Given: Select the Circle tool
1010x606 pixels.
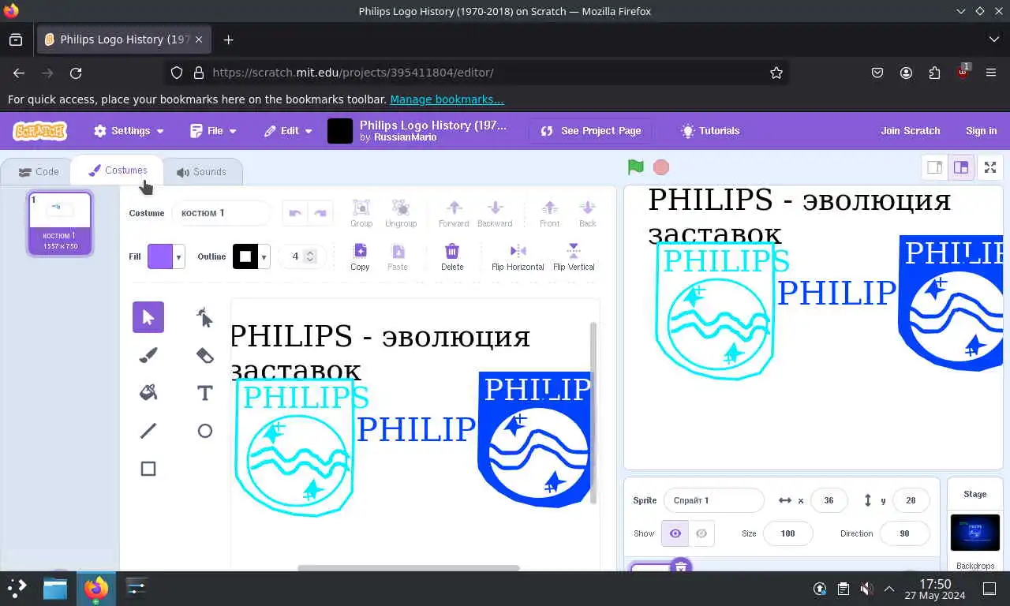Looking at the screenshot, I should click(x=205, y=431).
